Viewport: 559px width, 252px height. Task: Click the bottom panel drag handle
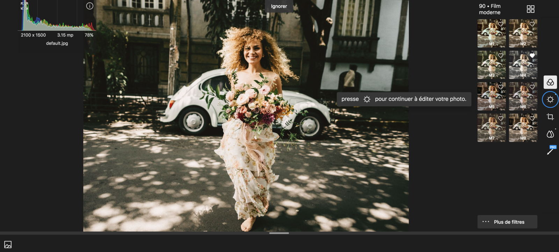(x=279, y=233)
